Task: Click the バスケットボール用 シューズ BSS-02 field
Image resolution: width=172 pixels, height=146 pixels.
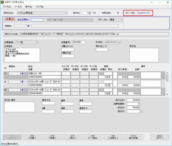Action: [x=45, y=90]
